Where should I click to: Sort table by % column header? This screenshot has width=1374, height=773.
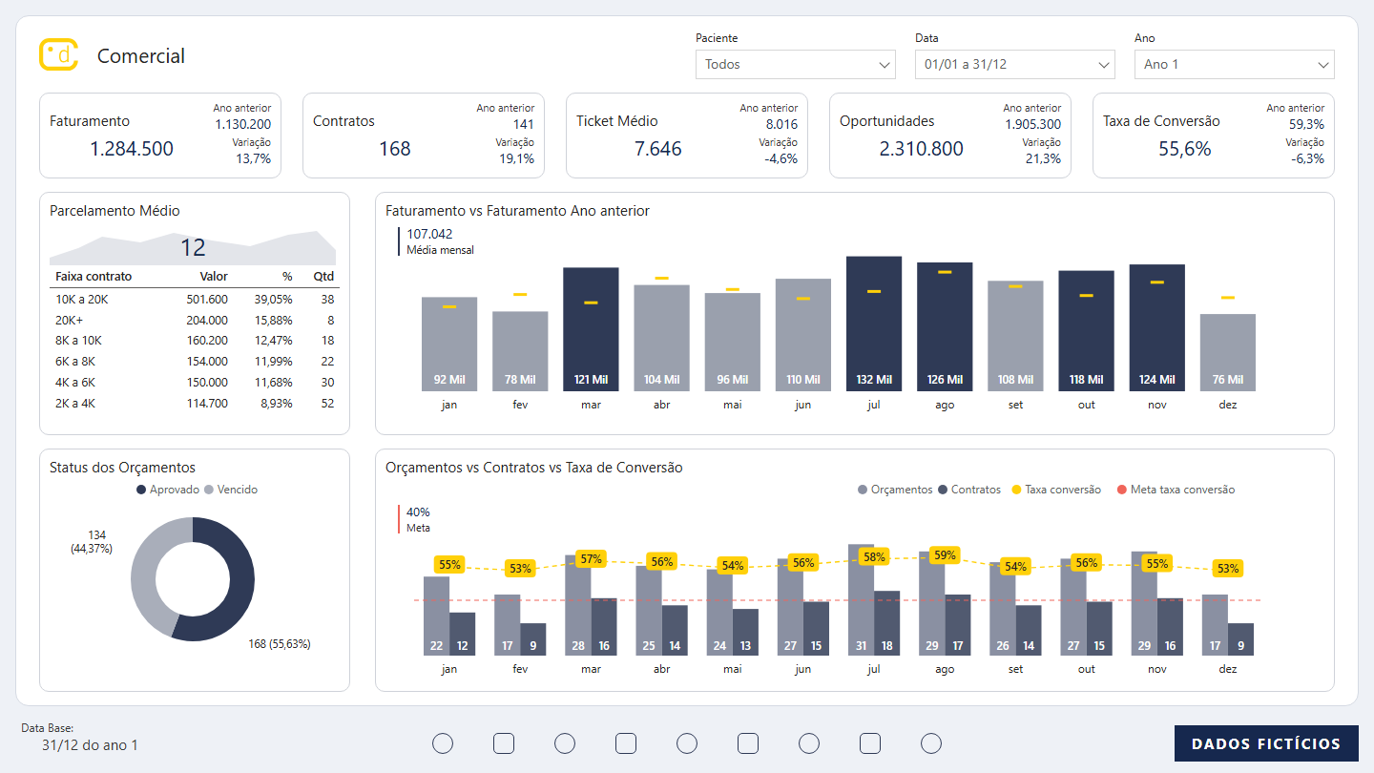[286, 277]
